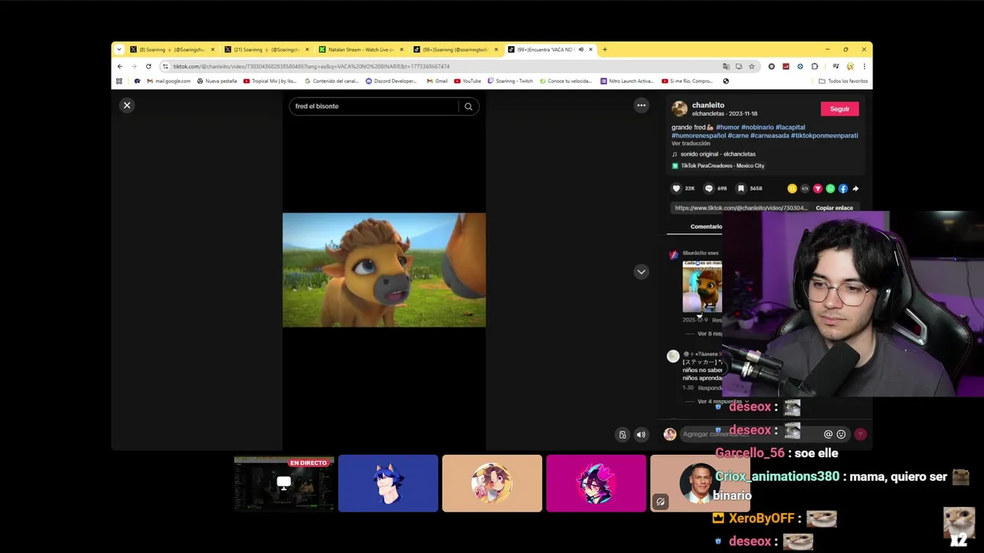Mute tab via speaker icon on tab
Image resolution: width=984 pixels, height=553 pixels.
coord(580,49)
